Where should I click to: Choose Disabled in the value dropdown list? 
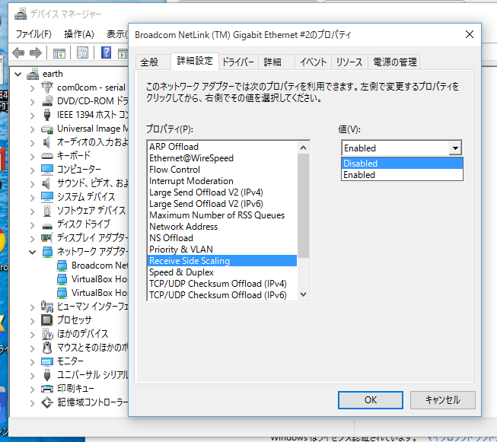coord(402,164)
